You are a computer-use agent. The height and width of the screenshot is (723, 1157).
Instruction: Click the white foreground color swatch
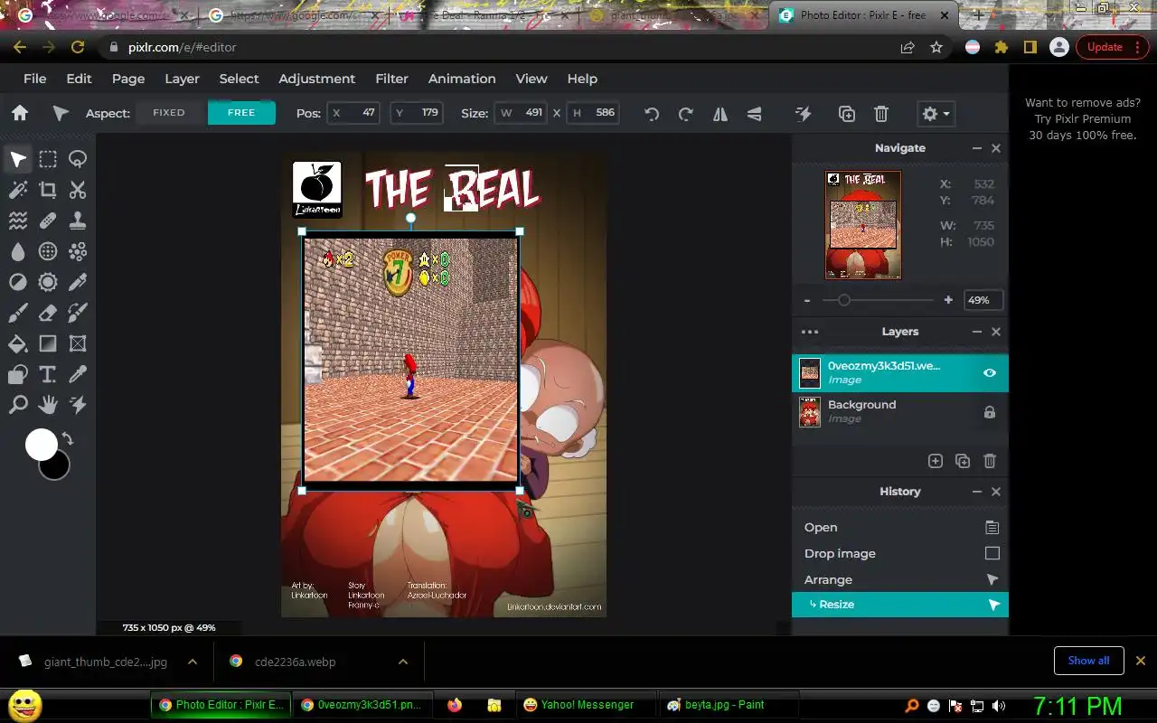[x=41, y=445]
